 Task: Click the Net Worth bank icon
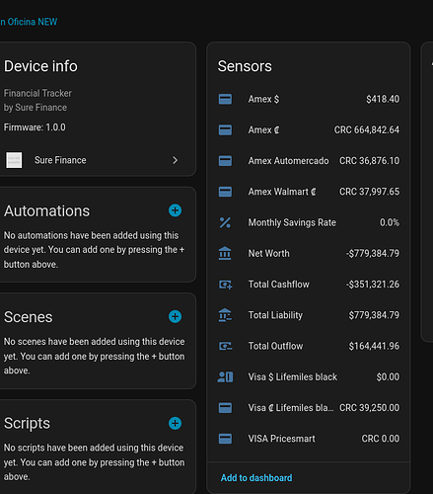coord(225,253)
